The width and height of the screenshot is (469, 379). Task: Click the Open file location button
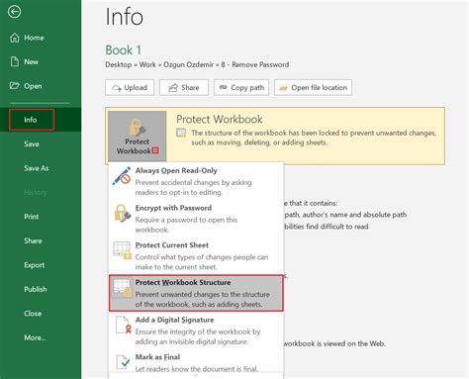313,87
